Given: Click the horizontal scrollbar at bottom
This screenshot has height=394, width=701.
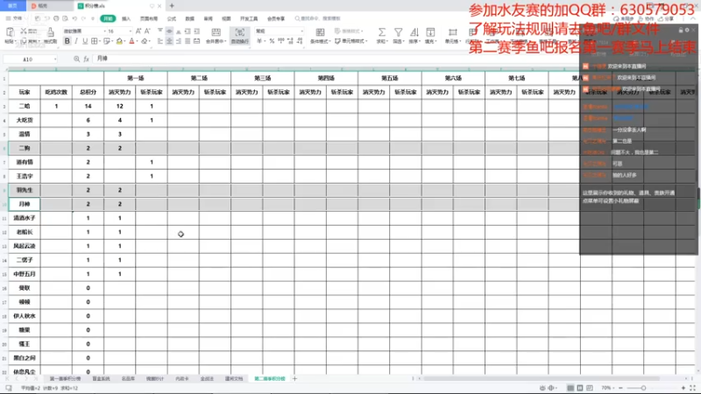Looking at the screenshot, I should tap(542, 379).
